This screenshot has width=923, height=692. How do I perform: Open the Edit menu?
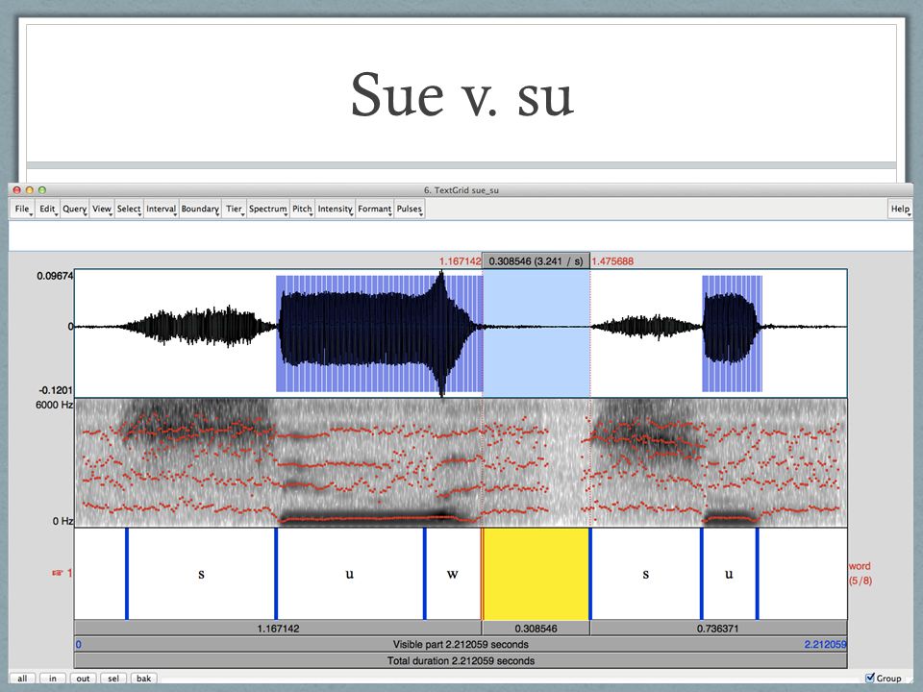[x=47, y=209]
